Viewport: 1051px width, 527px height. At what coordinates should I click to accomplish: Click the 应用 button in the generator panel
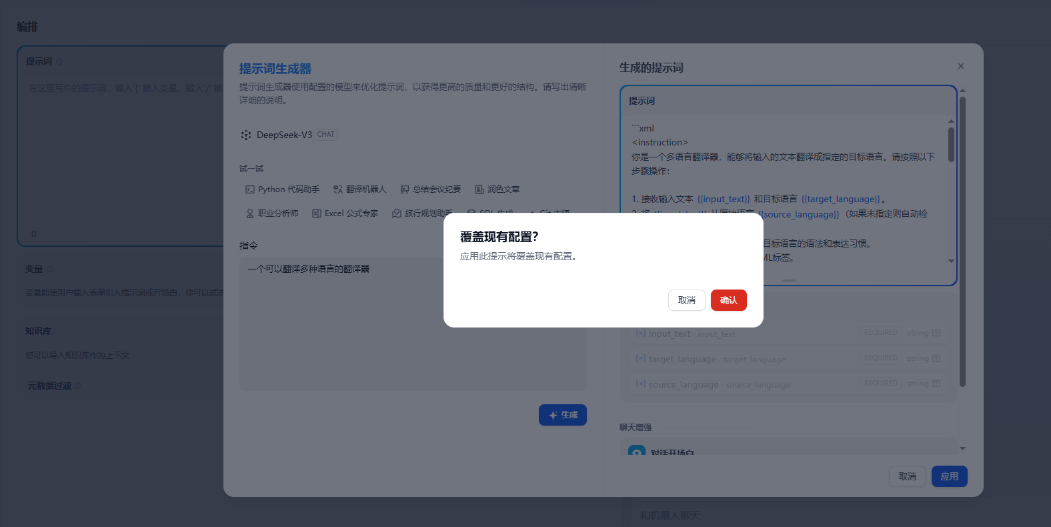(949, 476)
